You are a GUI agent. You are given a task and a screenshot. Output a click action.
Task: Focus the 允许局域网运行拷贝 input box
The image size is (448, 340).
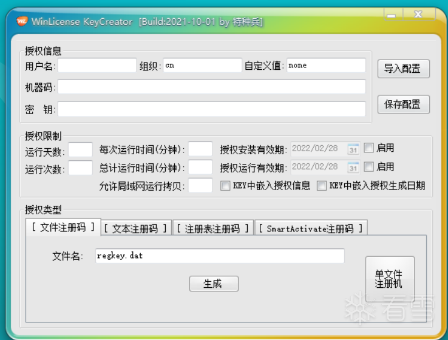tap(200, 185)
